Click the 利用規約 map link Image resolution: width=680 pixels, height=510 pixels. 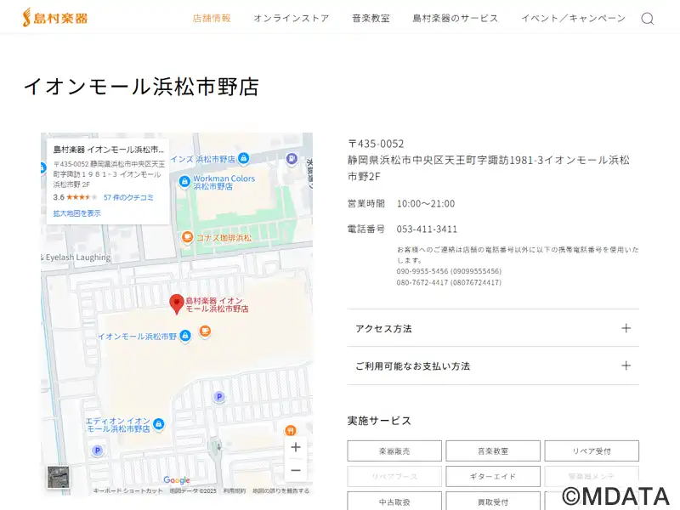point(235,491)
